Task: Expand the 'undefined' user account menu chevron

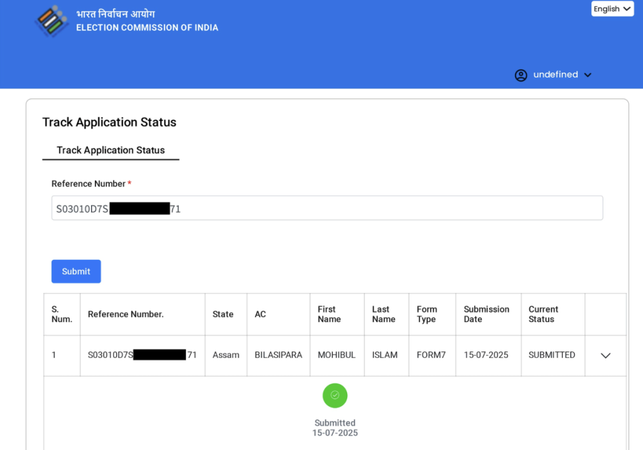Action: tap(588, 75)
